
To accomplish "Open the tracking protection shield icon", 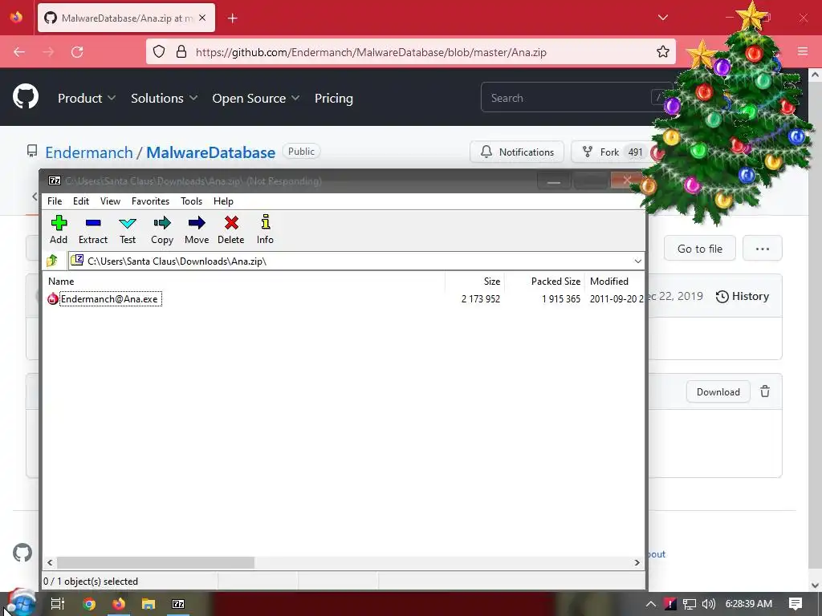I will click(x=159, y=52).
